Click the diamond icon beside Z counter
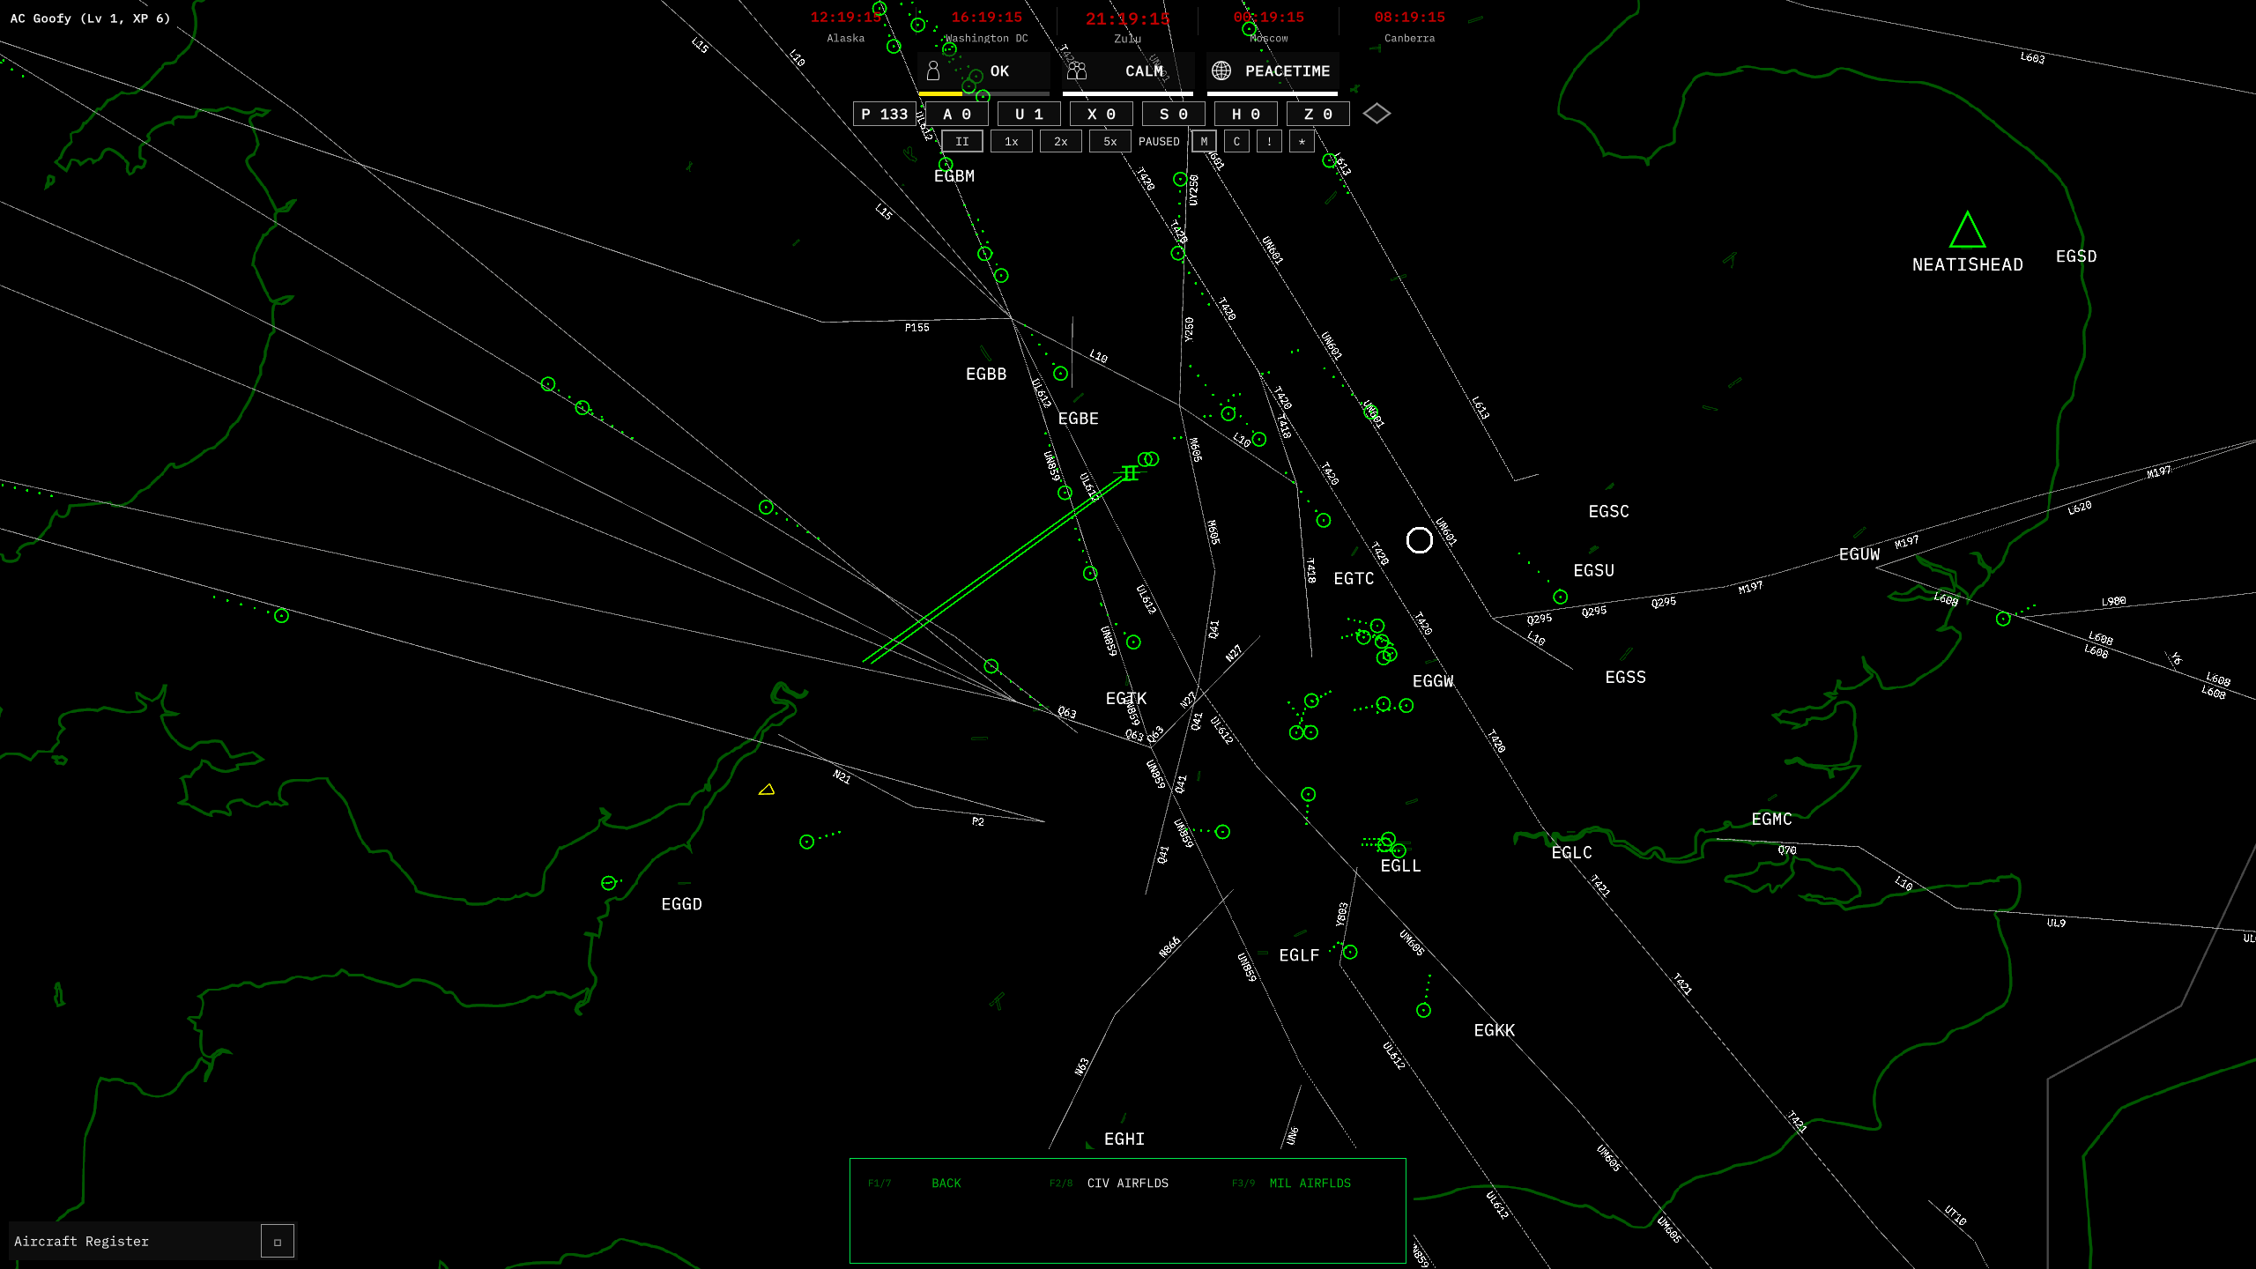The width and height of the screenshot is (2256, 1269). tap(1376, 114)
